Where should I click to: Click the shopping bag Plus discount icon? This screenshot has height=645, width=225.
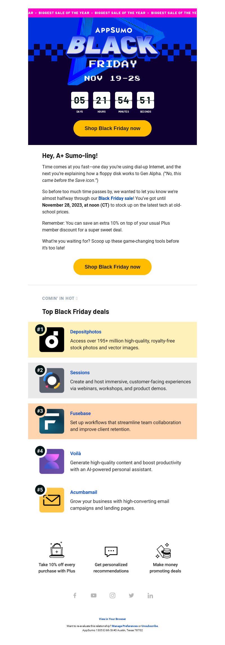[x=57, y=550]
